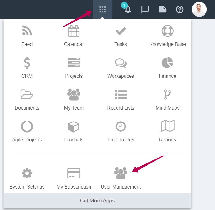
Task: Click the Record Lists text label
Action: click(x=121, y=108)
